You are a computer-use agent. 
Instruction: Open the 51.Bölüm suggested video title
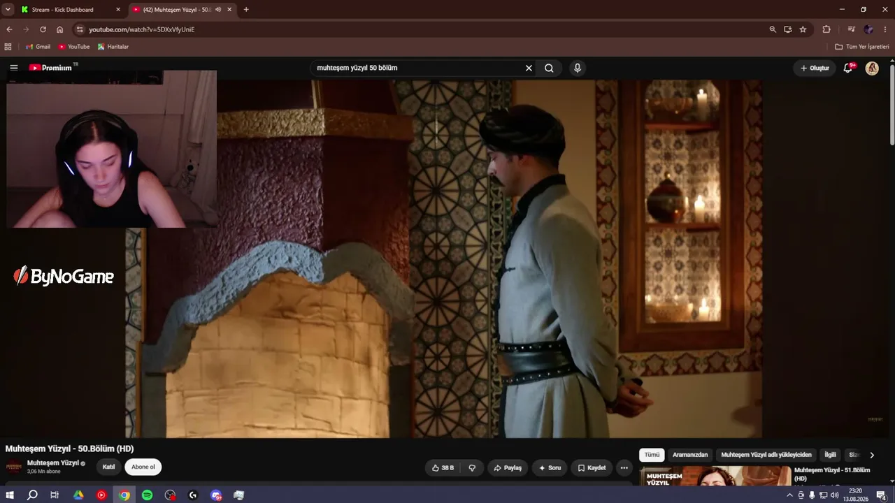[832, 474]
